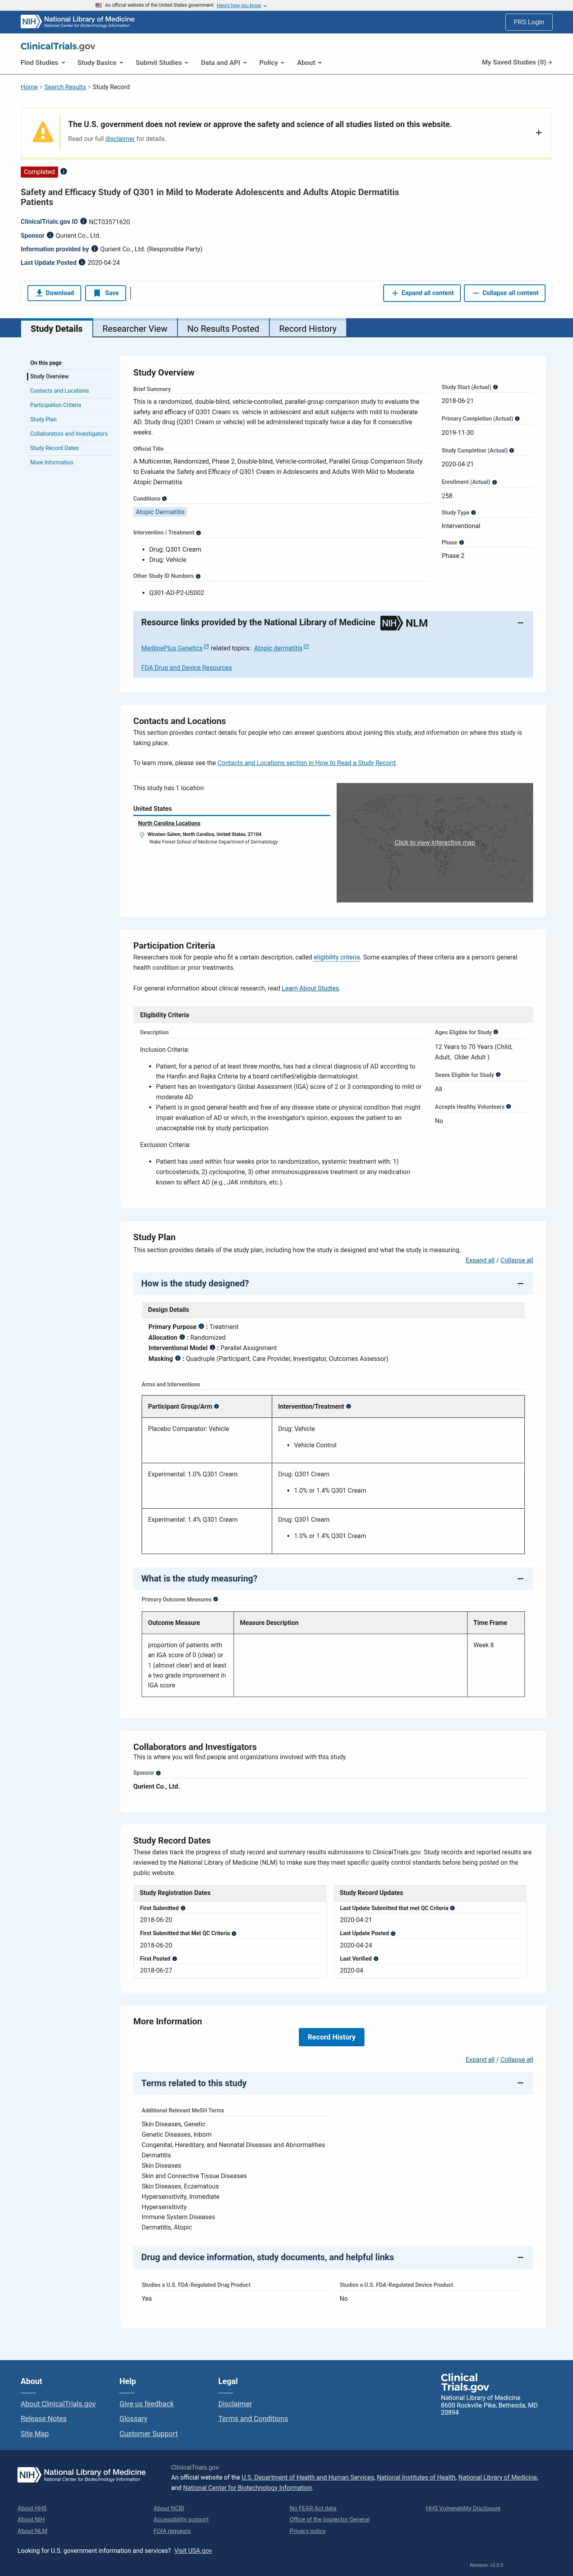Click info icon beside ClinicalTrials.gov ID
Viewport: 573px width, 2576px height.
[83, 222]
